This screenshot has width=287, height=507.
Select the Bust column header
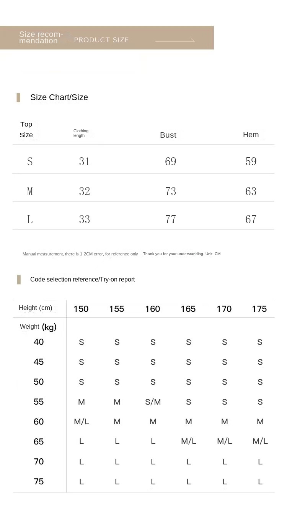pyautogui.click(x=168, y=135)
